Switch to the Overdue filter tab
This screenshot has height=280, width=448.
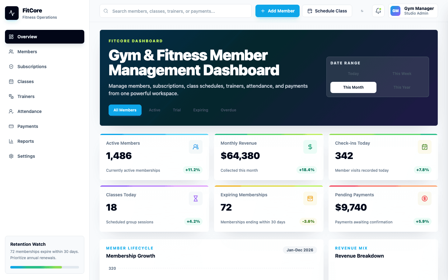click(228, 110)
